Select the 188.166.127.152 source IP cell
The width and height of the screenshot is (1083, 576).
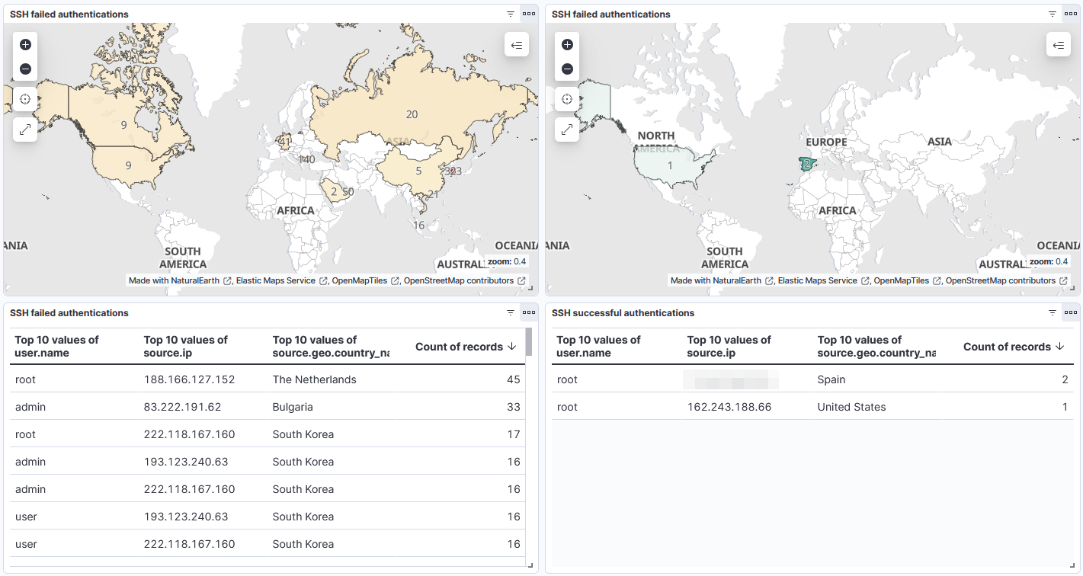[x=189, y=379]
